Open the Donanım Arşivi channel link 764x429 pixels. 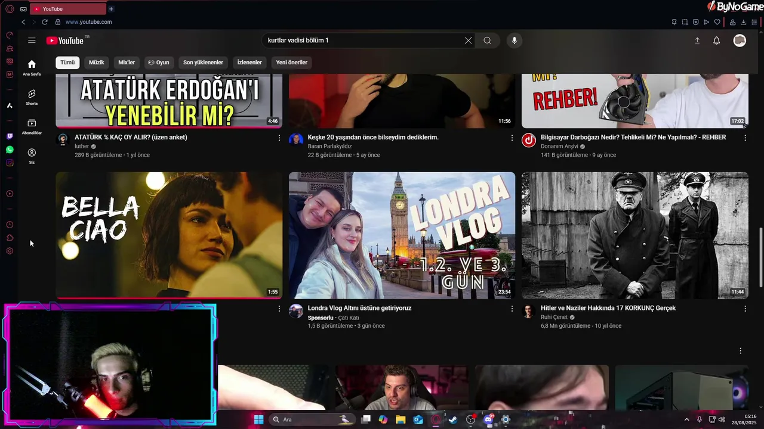point(559,146)
